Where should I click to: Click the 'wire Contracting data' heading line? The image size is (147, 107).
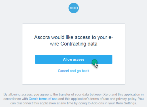tap(73, 44)
